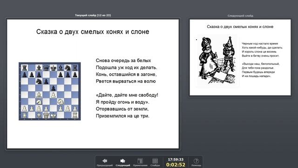Screen dimensions: 298x168
Task: Open Help (Помощь) button
Action: tap(196, 162)
